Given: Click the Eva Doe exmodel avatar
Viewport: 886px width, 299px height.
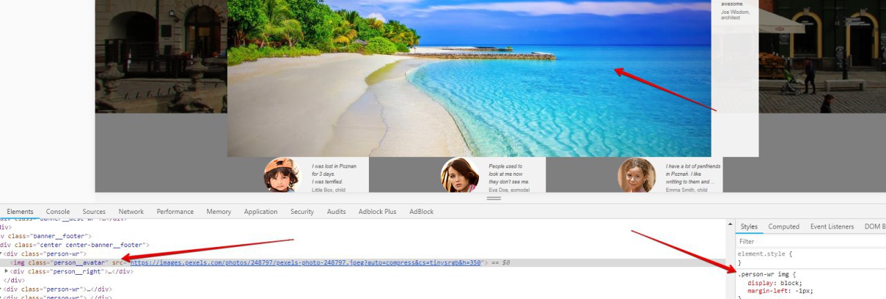Looking at the screenshot, I should point(460,175).
